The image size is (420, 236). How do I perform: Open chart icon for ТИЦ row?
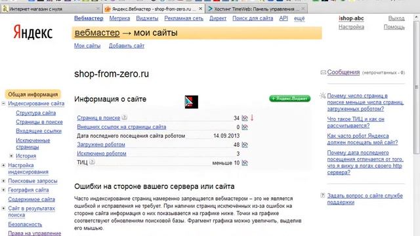[245, 163]
